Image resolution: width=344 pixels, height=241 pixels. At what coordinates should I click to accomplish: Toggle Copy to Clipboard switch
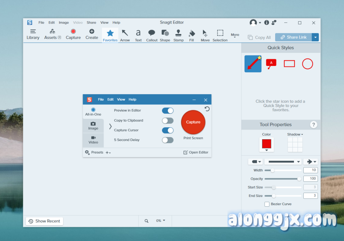point(168,120)
